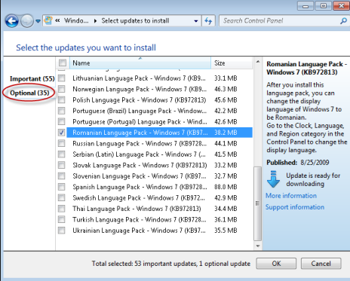350x281 pixels.
Task: Click the Cancel button
Action: tap(321, 264)
